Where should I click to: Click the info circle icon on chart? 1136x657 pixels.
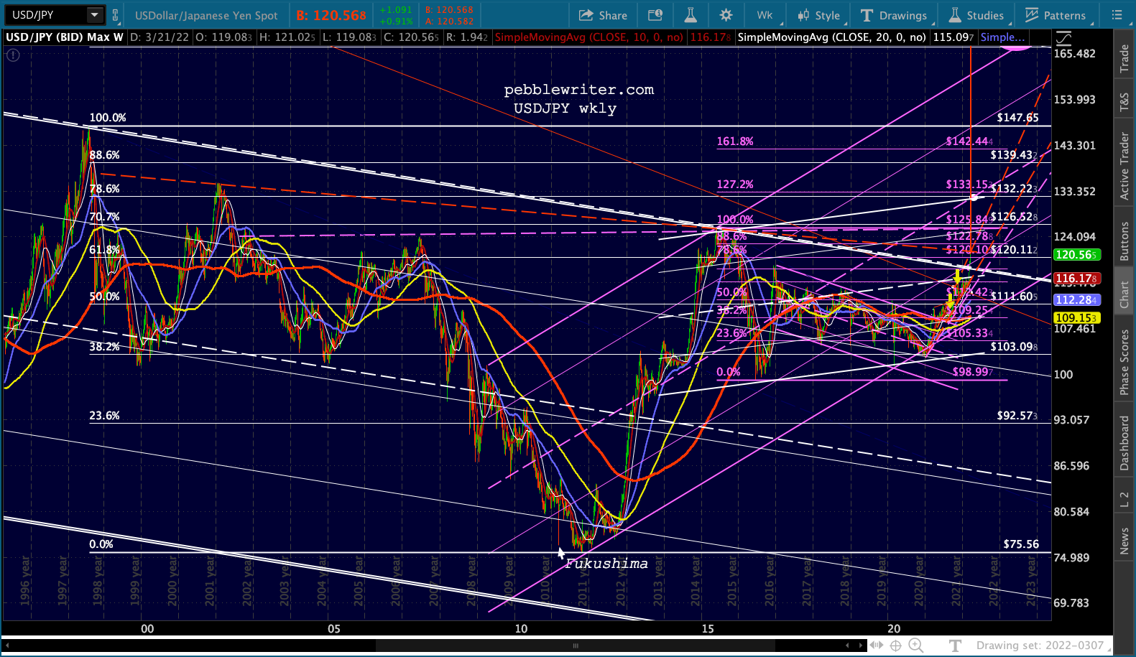(13, 55)
